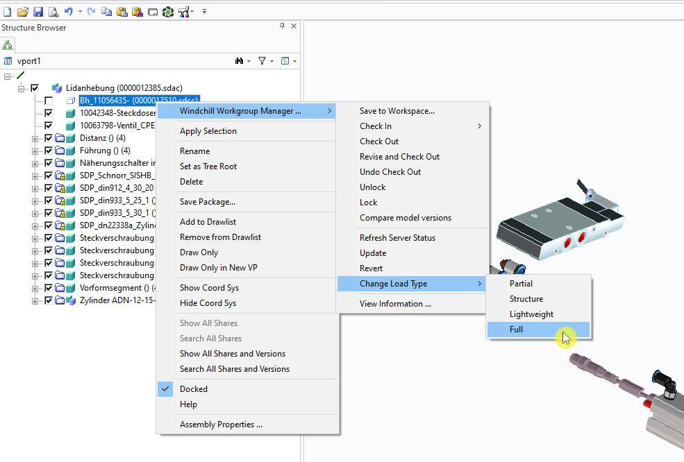
Task: Pin the Structure Browser panel
Action: coord(282,26)
